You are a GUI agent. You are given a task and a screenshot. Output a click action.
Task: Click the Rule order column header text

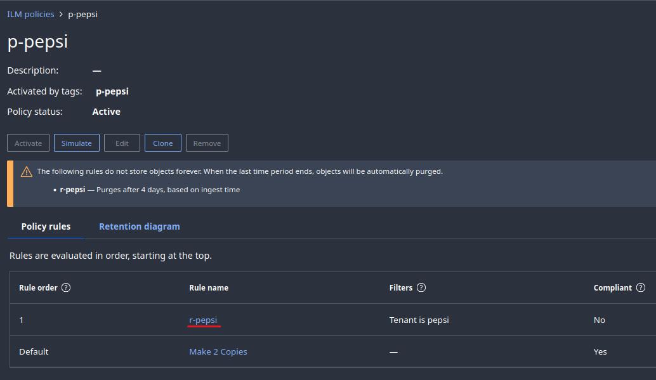tap(38, 287)
